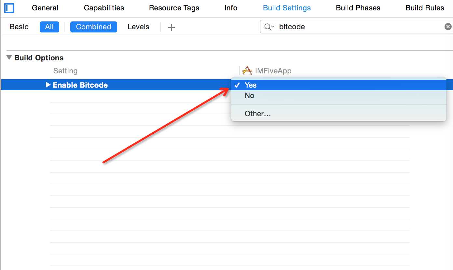Viewport: 453px width, 270px height.
Task: Expand the Enable Bitcode setting row
Action: (48, 85)
